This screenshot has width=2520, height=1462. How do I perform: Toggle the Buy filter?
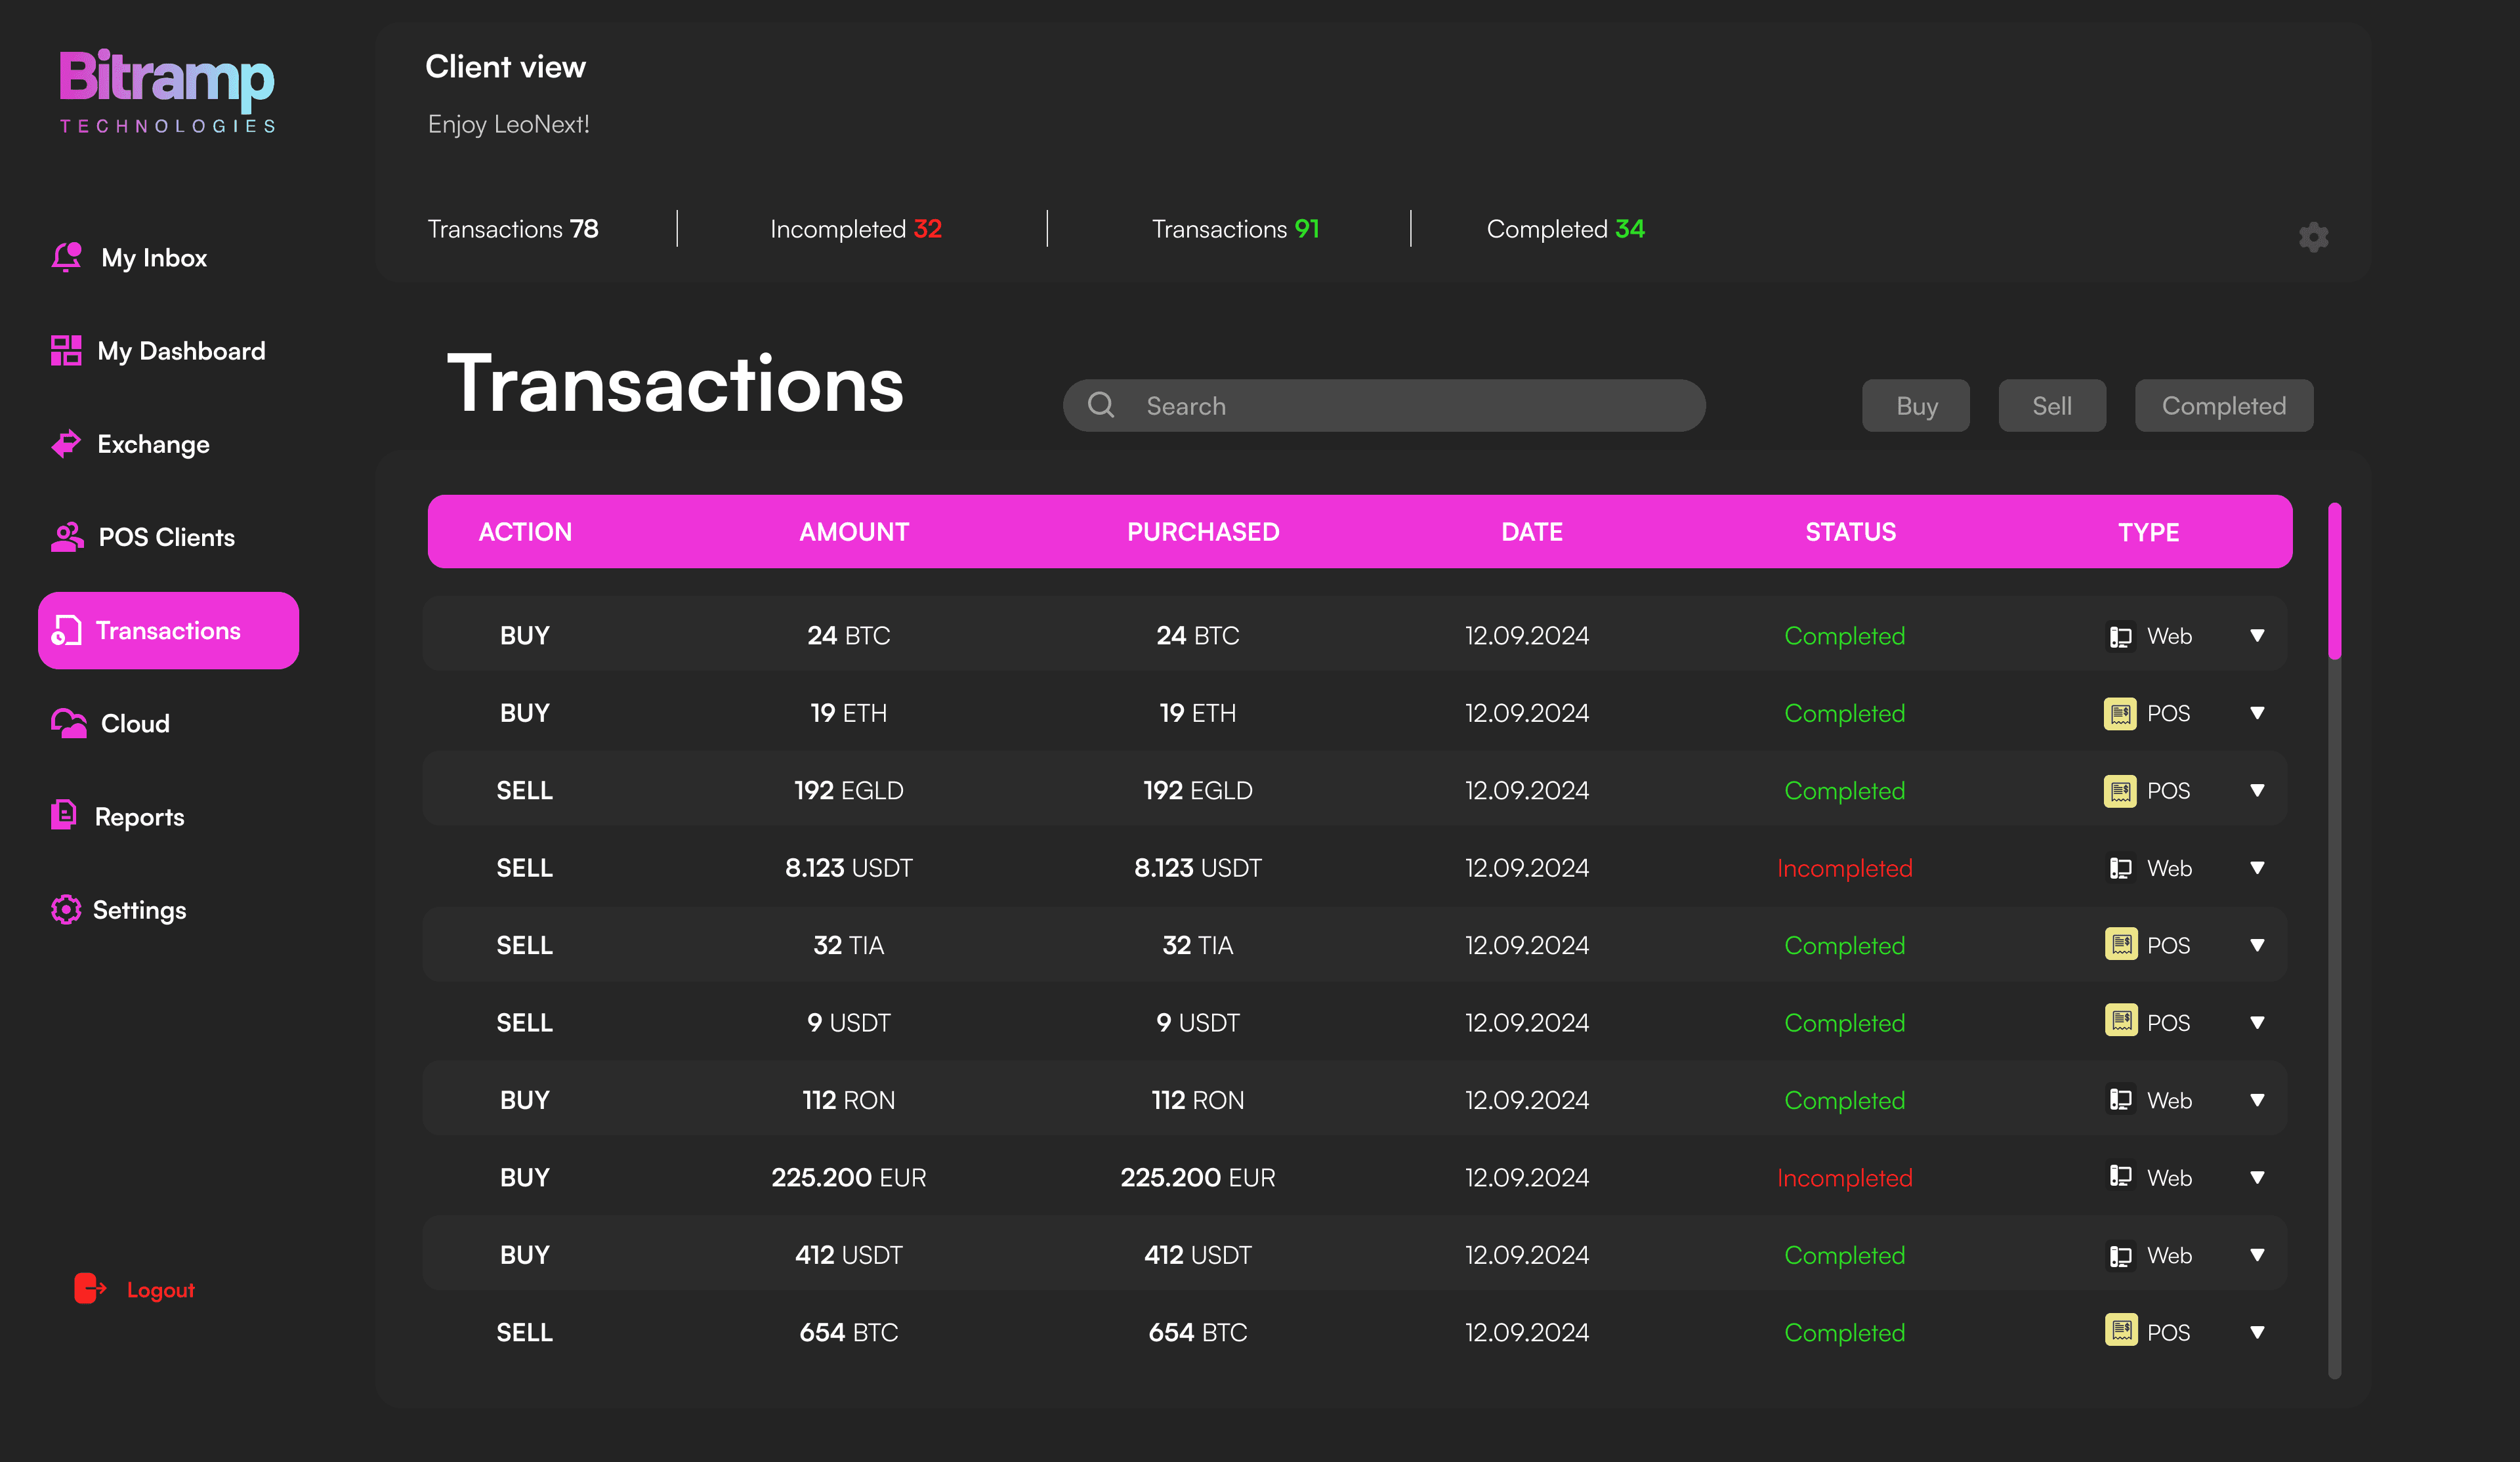1915,406
